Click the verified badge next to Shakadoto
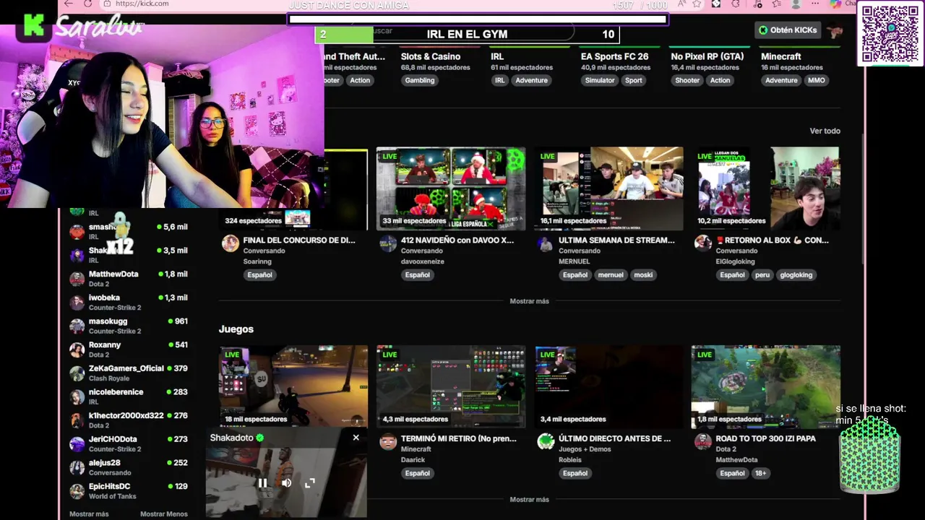This screenshot has height=520, width=925. [x=260, y=438]
